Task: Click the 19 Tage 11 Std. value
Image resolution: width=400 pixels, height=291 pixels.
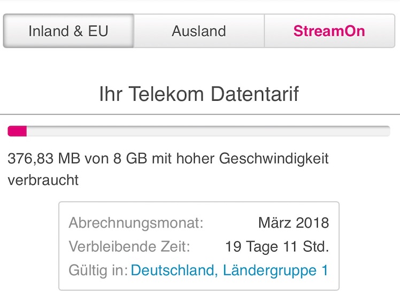Action: pos(277,247)
